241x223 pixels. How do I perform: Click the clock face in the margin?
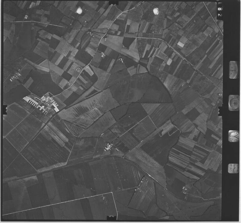pos(234,136)
